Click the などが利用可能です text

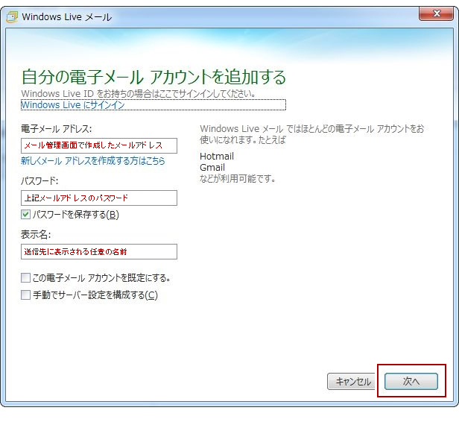[238, 178]
